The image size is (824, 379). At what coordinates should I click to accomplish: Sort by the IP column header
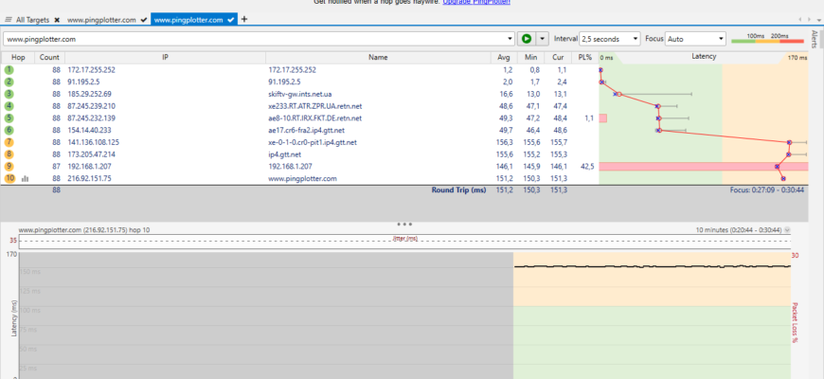[165, 57]
